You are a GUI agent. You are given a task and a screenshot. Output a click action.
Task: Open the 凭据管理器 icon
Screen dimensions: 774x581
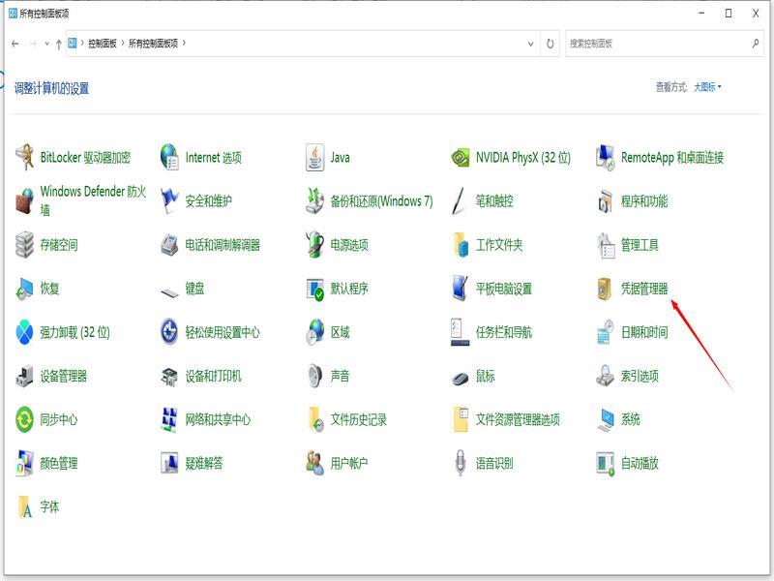pyautogui.click(x=606, y=289)
